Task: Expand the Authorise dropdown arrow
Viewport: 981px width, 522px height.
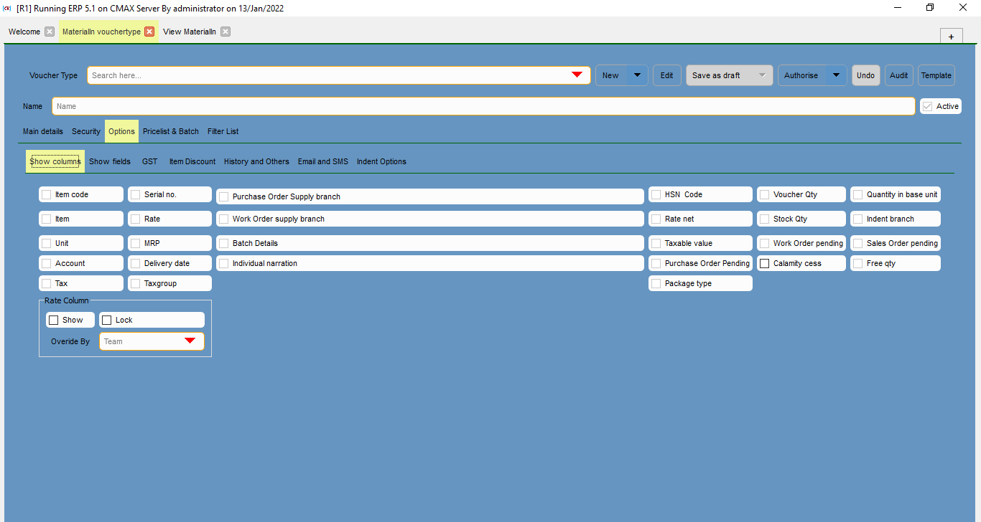Action: 836,75
